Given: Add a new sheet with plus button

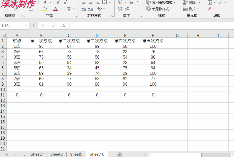Looking at the screenshot, I should [x=120, y=155].
